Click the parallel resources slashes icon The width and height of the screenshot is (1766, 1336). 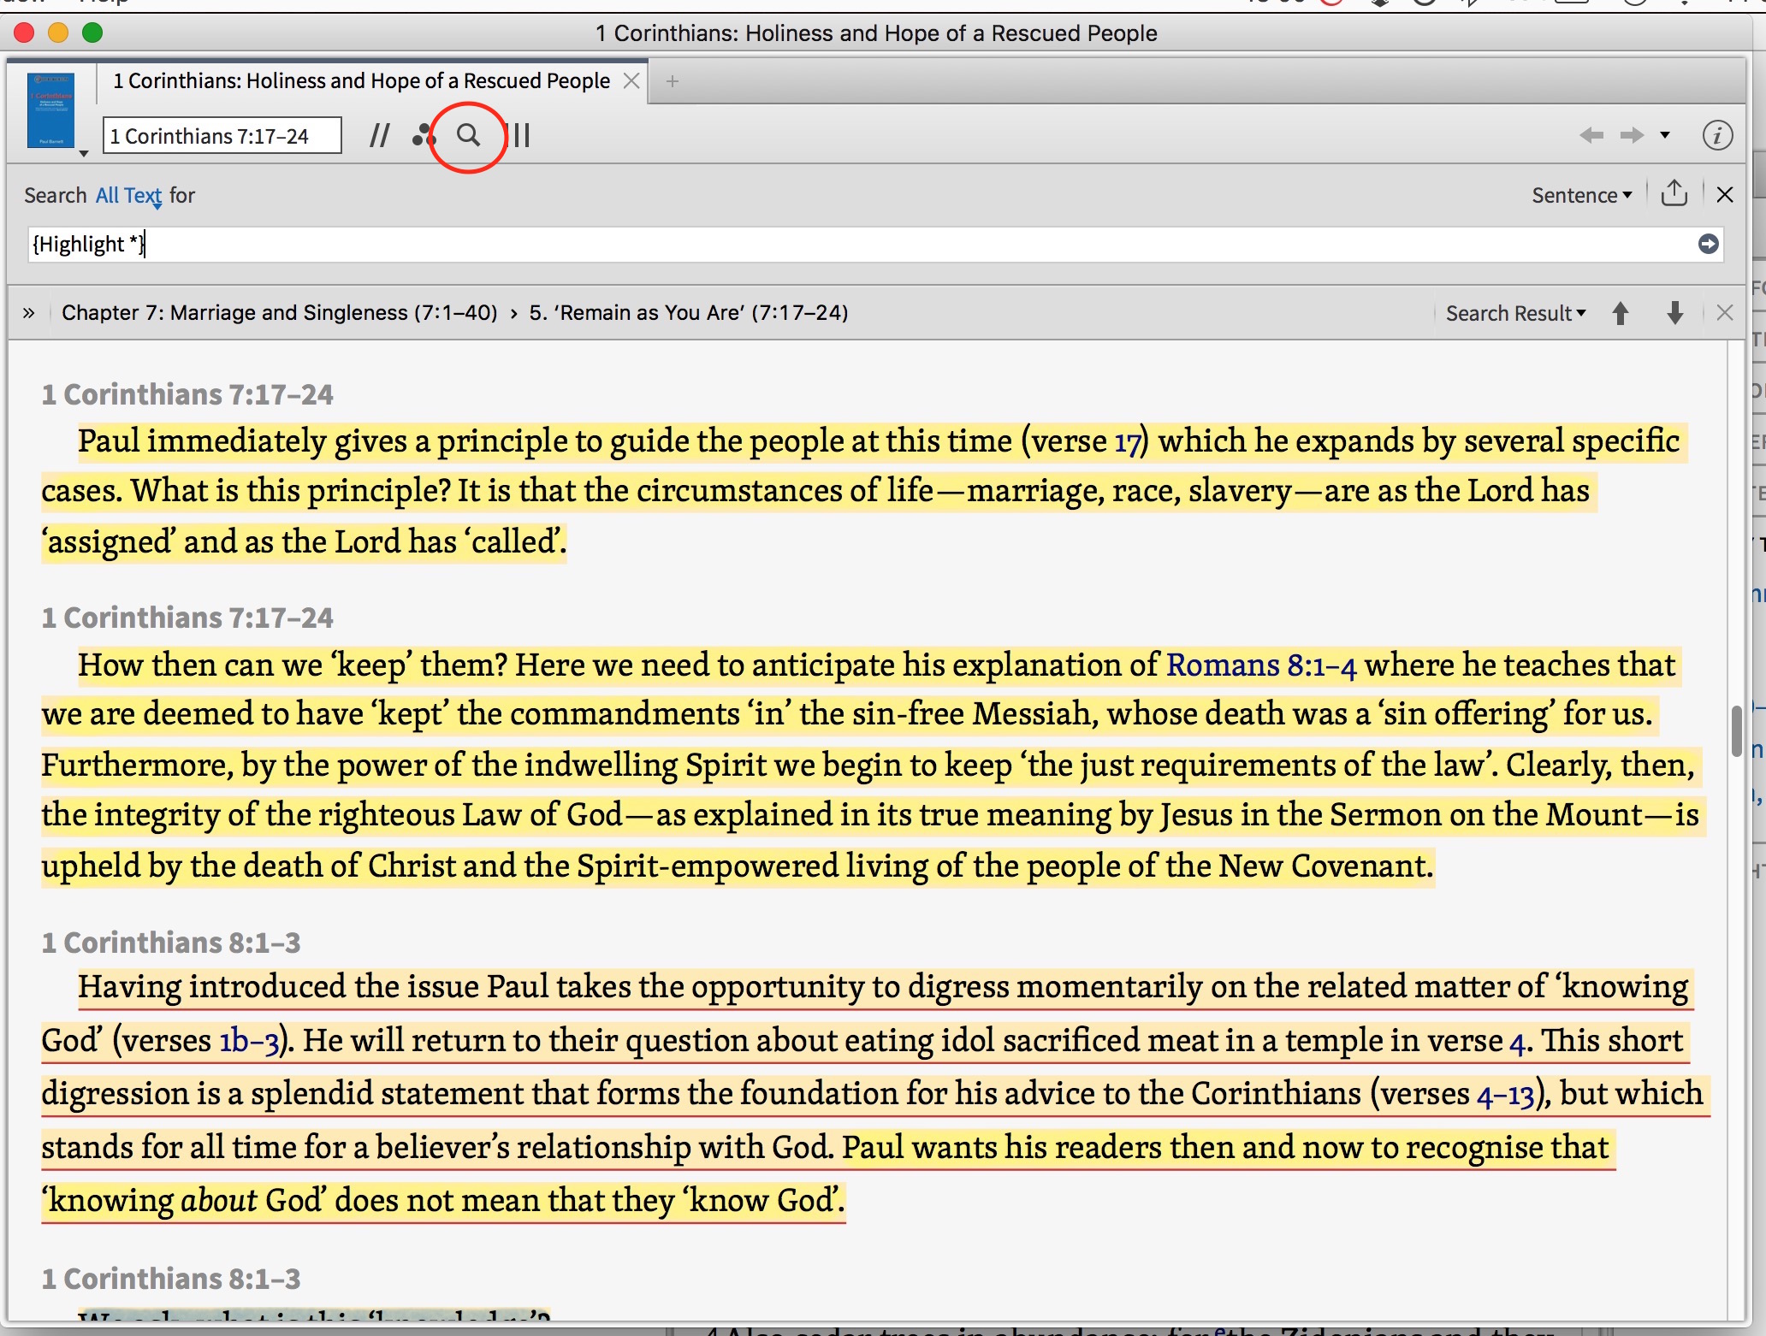[379, 135]
